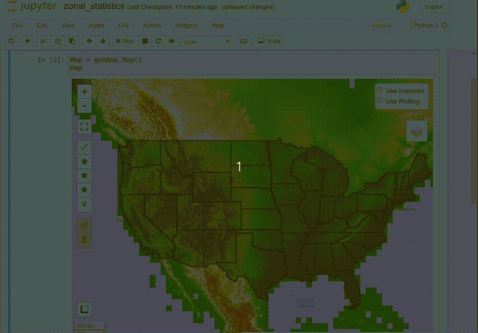Select the draw polygon tool

click(x=84, y=161)
